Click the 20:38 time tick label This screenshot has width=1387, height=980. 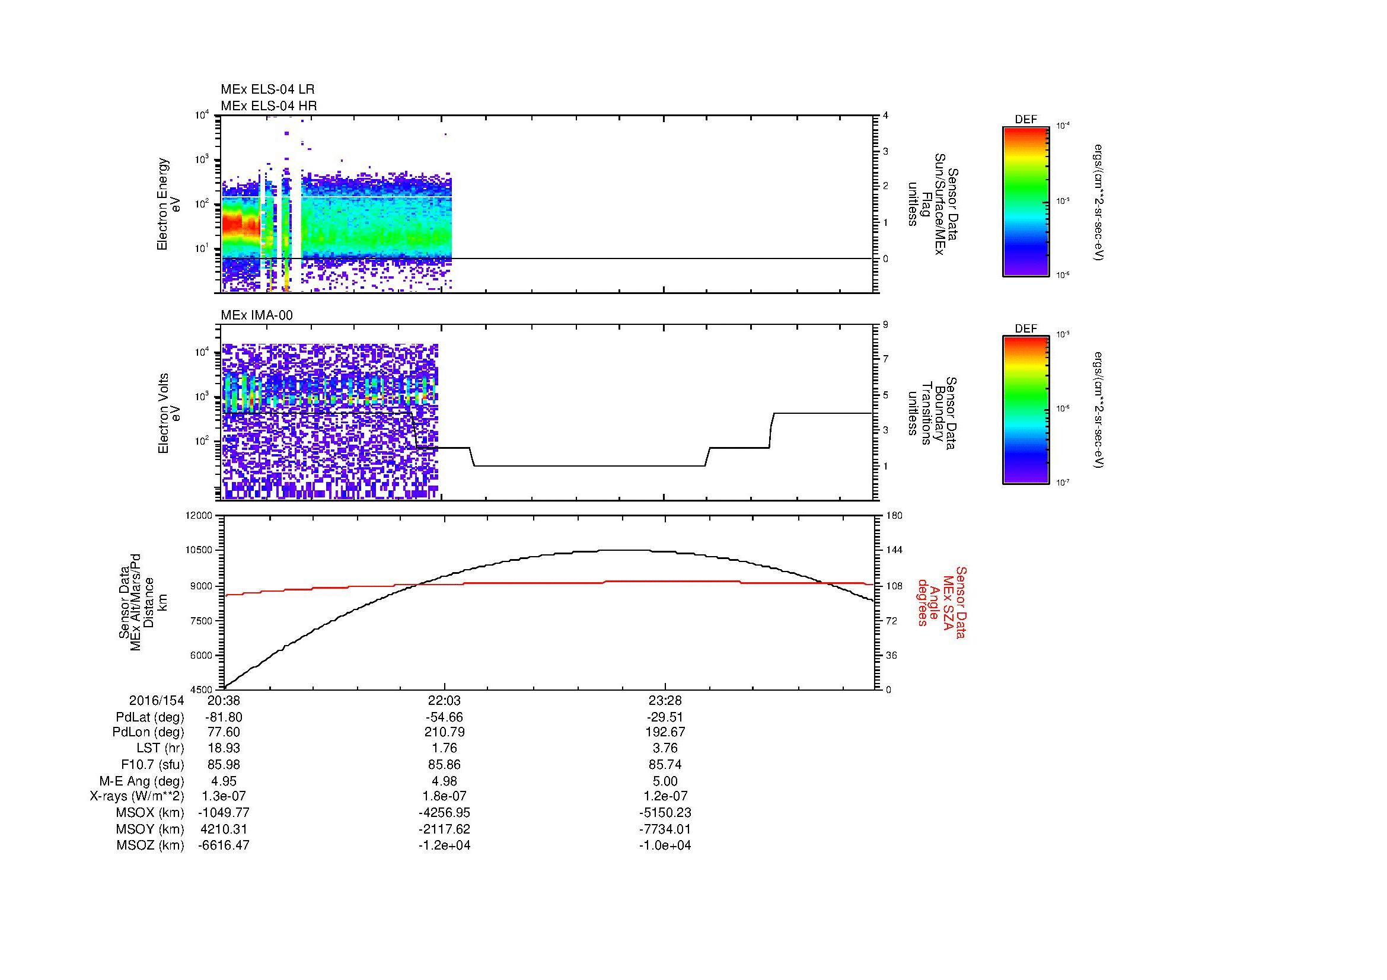coord(224,701)
